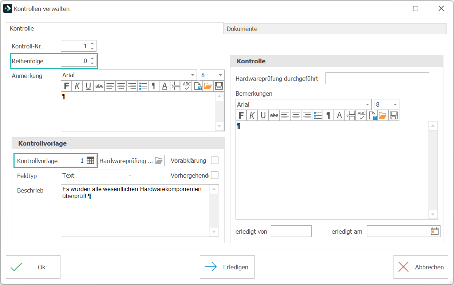Click the erledigt von field

coord(291,231)
